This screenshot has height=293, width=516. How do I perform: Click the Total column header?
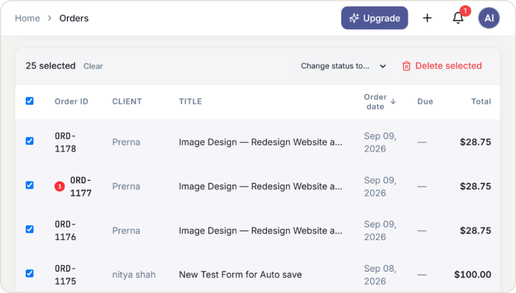[x=481, y=102]
